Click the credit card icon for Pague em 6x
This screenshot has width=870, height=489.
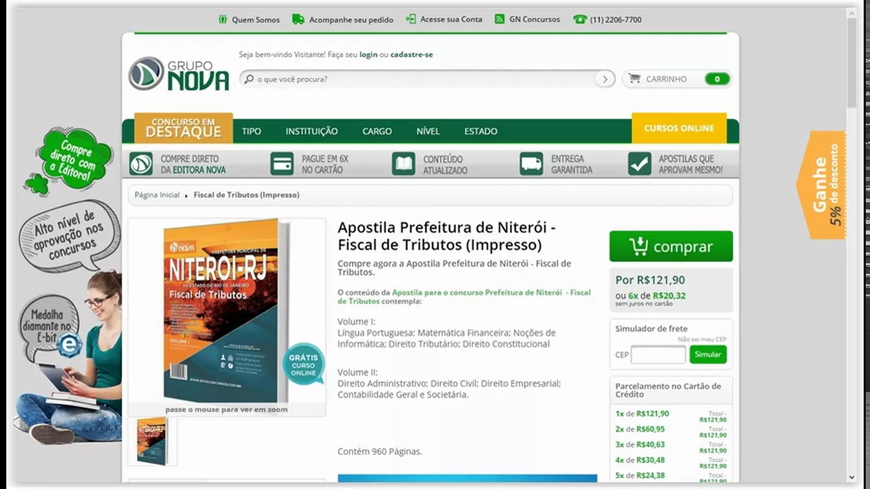pyautogui.click(x=282, y=164)
